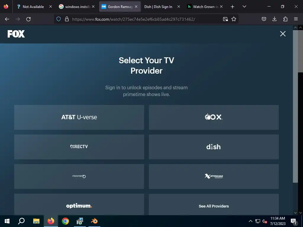Open Google Chrome from the taskbar
The height and width of the screenshot is (227, 303).
tap(65, 221)
